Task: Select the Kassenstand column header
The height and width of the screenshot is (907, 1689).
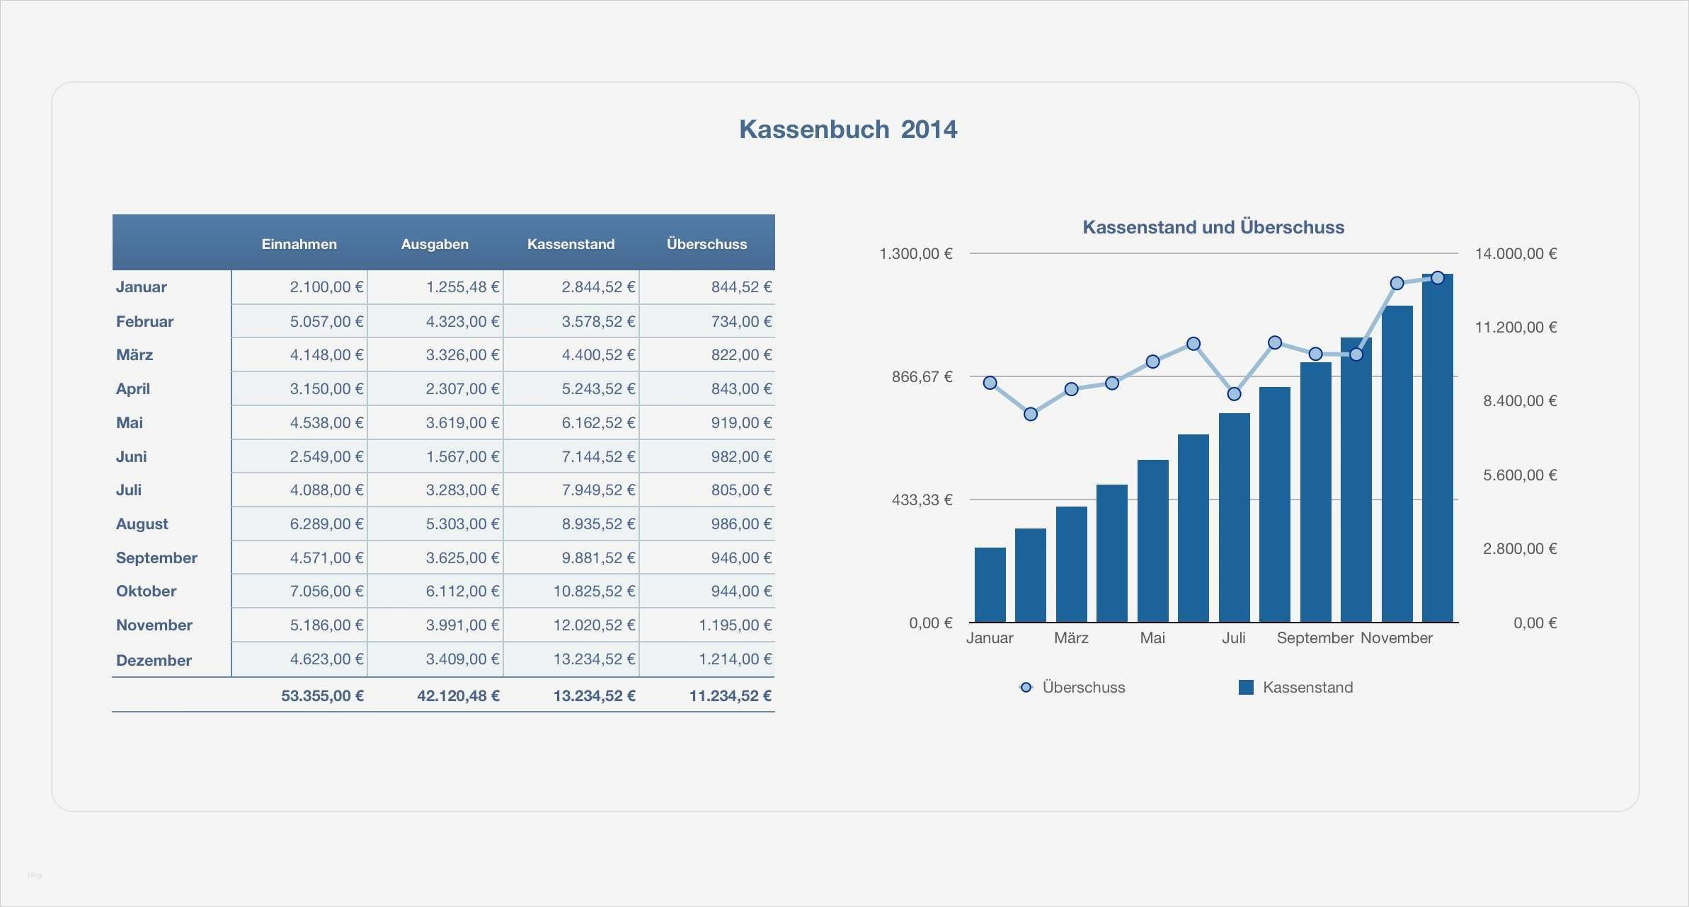Action: tap(571, 244)
